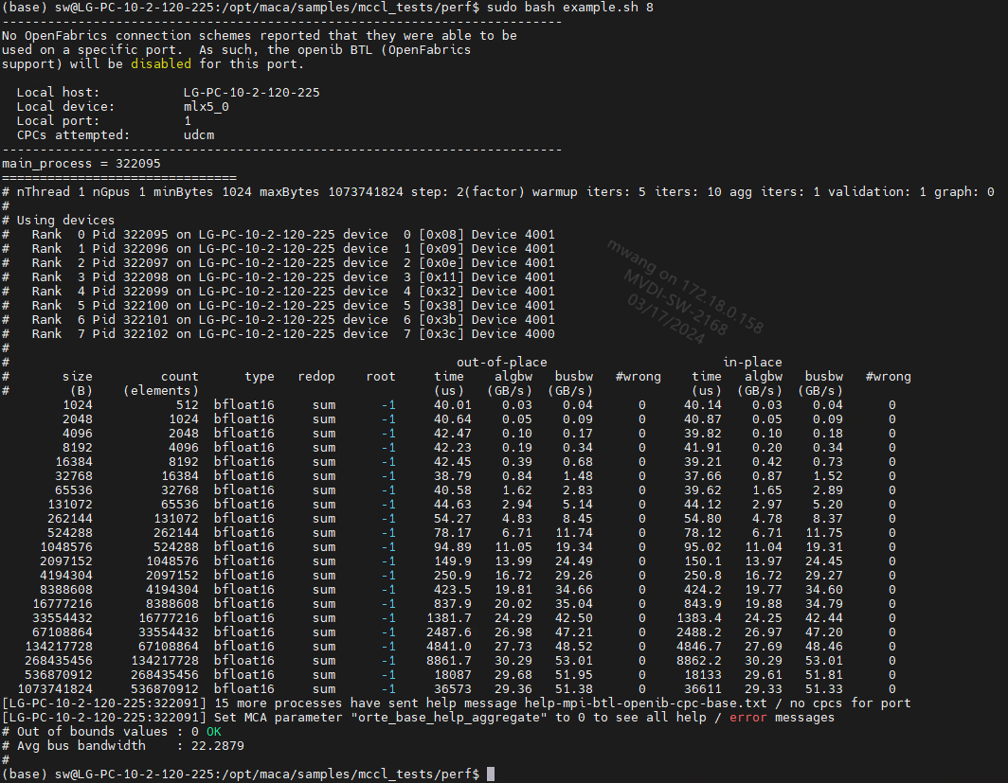Click the in-place time value '18133'

coord(703,674)
